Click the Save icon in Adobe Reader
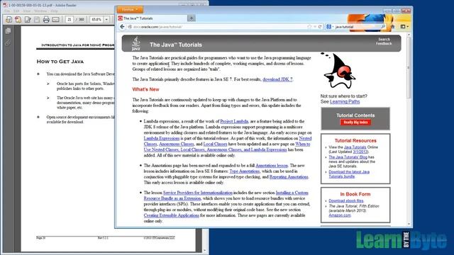Image resolution: width=454 pixels, height=255 pixels. click(37, 19)
